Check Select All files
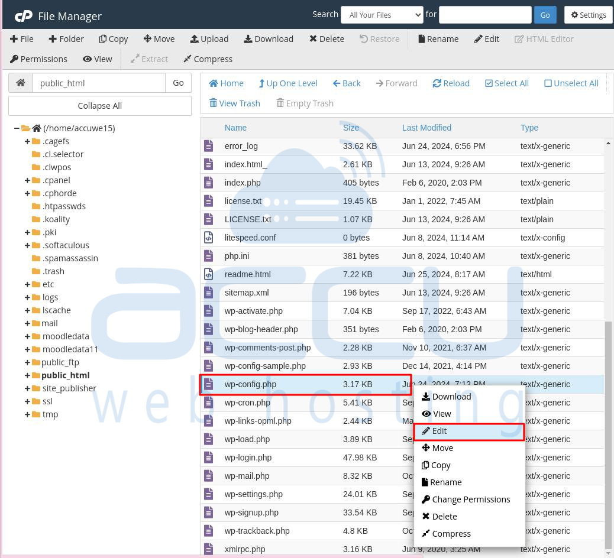Screen dimensions: 614x558 [507, 83]
